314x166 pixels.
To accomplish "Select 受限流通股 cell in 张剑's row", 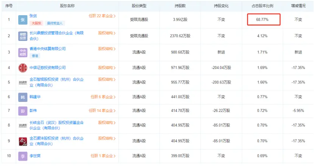I will click(x=139, y=19).
